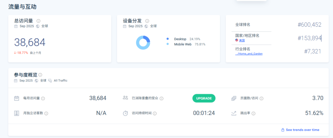The width and height of the screenshot is (333, 138).
Task: Open the 美国 country ranking link
Action: [x=242, y=40]
